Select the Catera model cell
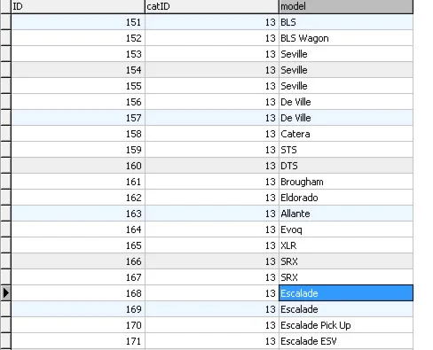This screenshot has width=433, height=350. tap(346, 134)
